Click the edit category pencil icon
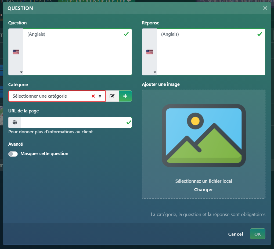This screenshot has height=249, width=274. click(x=112, y=96)
